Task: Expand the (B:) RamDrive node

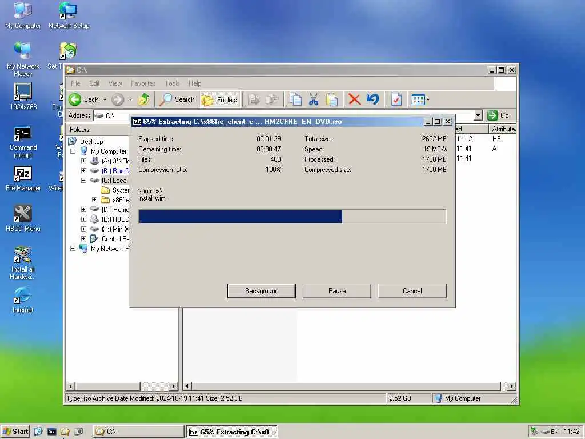Action: 83,170
